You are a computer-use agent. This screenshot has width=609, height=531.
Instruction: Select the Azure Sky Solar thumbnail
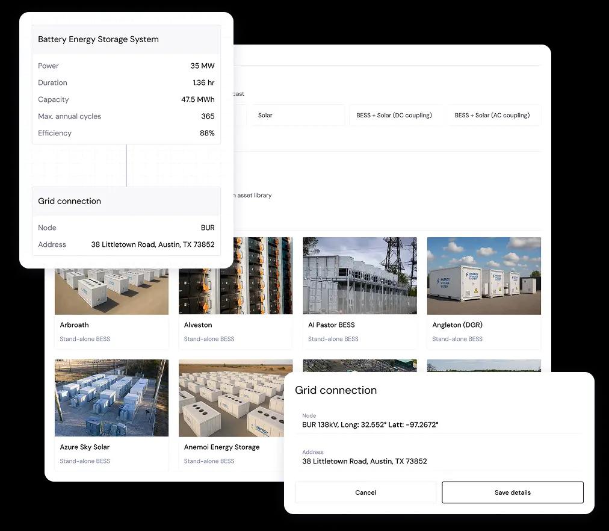(111, 398)
